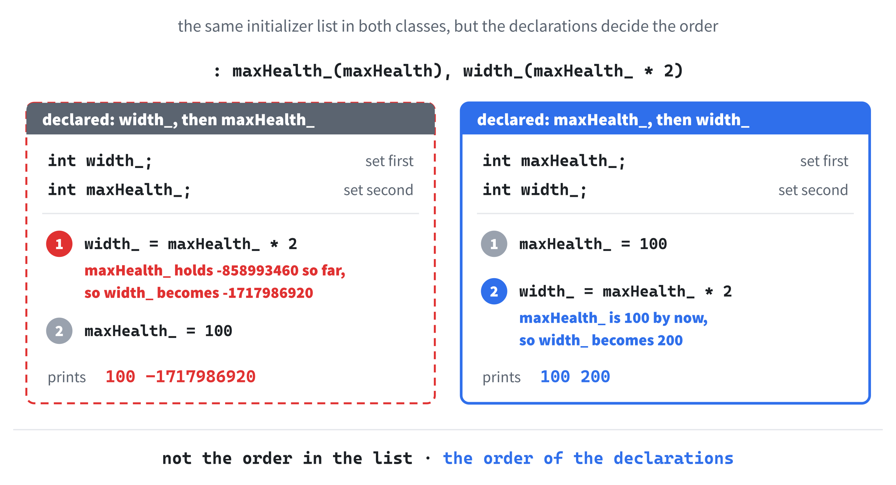The width and height of the screenshot is (896, 485).
Task: Select 'maxHealth_ = 100' in left panel
Action: [x=158, y=331]
